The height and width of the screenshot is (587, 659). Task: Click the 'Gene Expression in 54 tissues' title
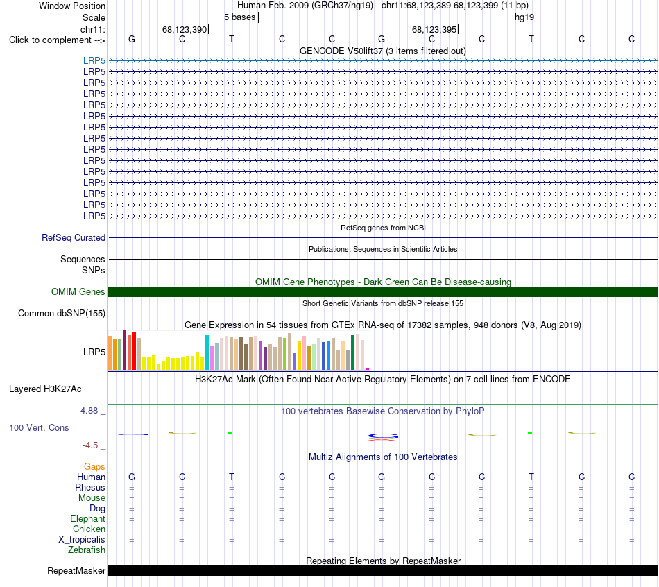click(383, 325)
